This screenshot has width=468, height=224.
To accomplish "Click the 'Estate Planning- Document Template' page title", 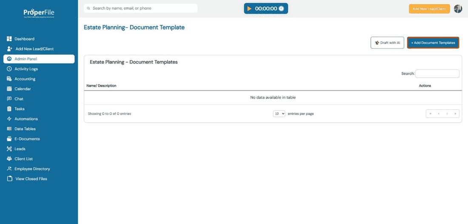I will (134, 28).
